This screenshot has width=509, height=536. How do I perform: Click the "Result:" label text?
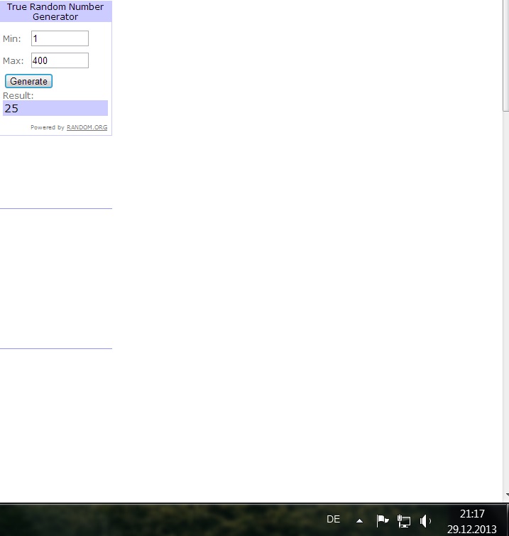tap(18, 95)
